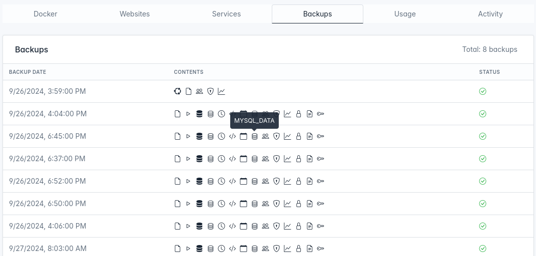Screen dimensions: 536x256
Task: Click the clock icon in the 4:04:00 PM backup
Action: point(222,114)
